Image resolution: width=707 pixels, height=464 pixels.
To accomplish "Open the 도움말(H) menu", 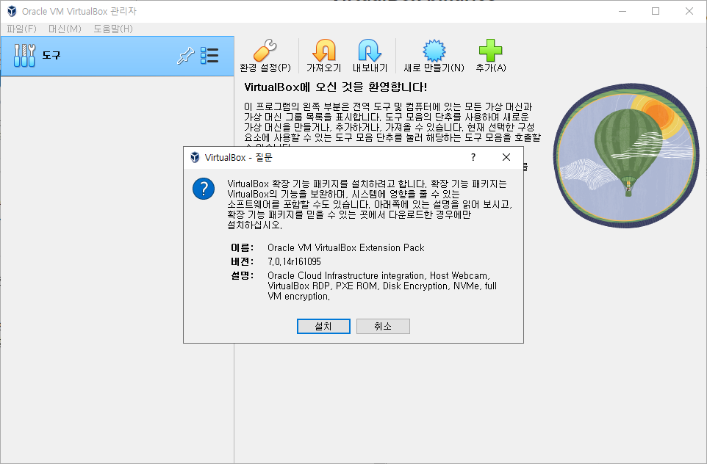I will 112,29.
